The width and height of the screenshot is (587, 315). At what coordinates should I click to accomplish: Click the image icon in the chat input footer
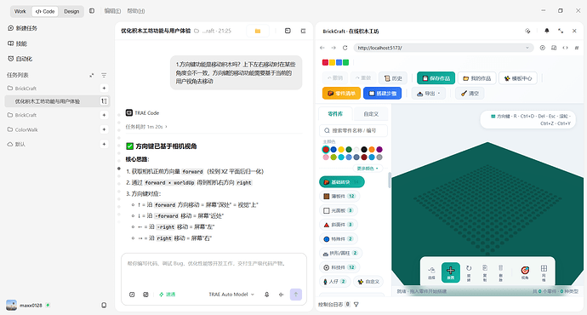(x=145, y=295)
